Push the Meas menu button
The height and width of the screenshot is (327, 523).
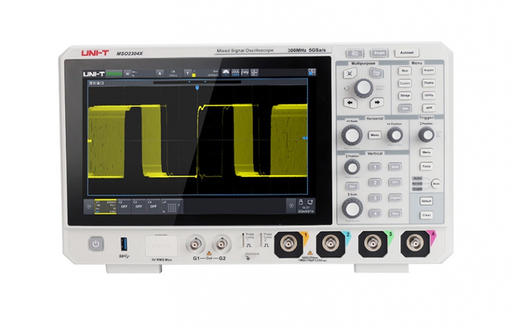[x=405, y=71]
